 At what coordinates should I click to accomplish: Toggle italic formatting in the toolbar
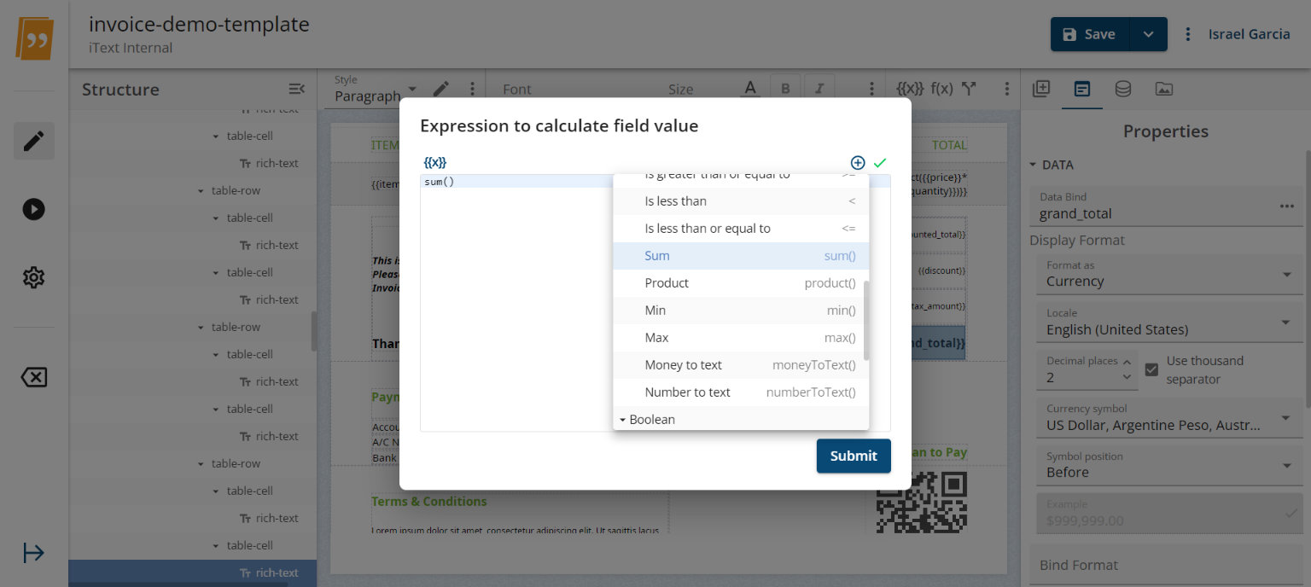[x=819, y=86]
